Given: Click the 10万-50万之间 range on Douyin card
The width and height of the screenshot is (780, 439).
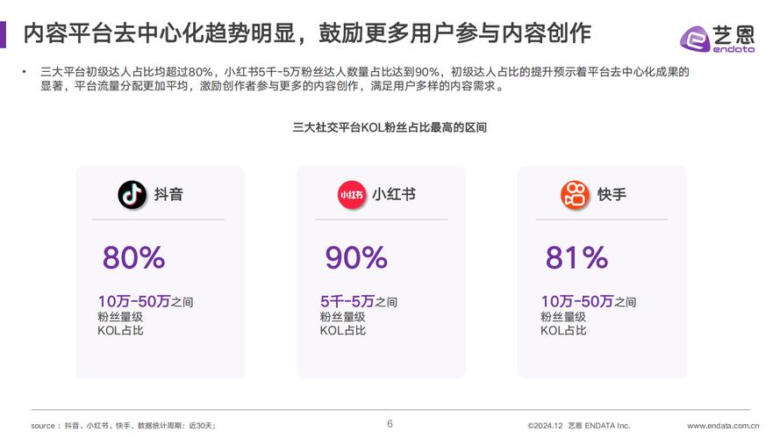Looking at the screenshot, I should (146, 301).
